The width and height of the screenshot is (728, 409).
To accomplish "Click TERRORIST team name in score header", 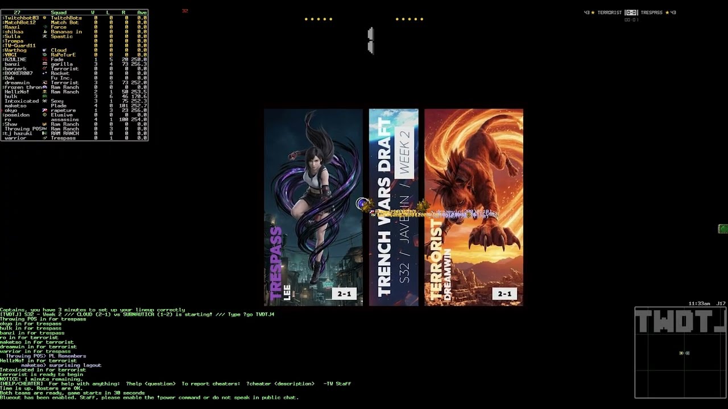I will pos(609,12).
